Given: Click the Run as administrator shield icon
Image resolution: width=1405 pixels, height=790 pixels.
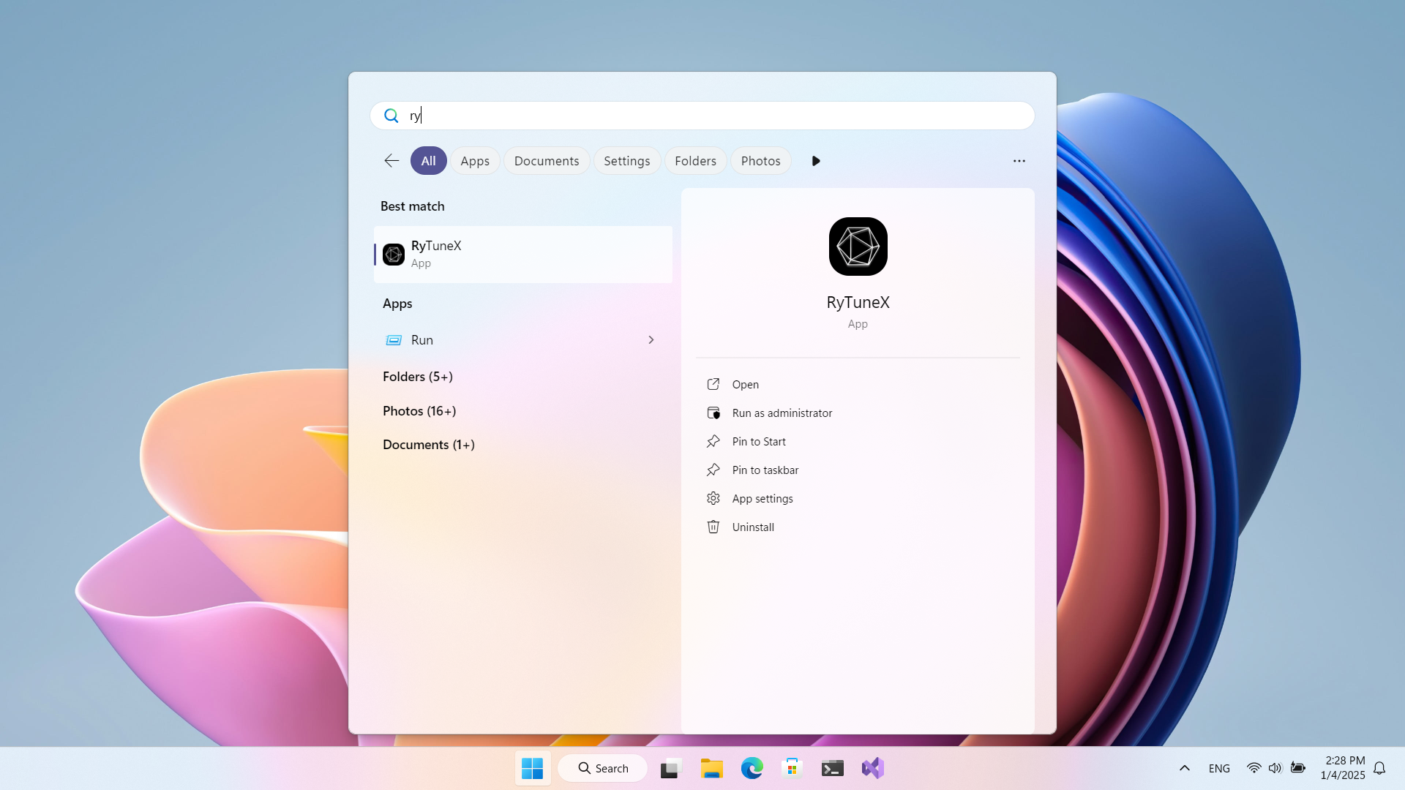Looking at the screenshot, I should tap(713, 413).
